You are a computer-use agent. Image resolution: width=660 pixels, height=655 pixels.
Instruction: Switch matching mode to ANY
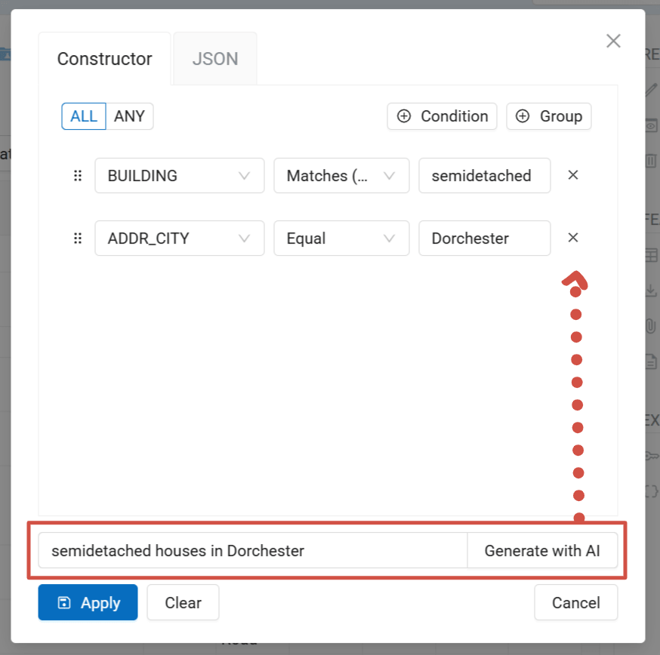coord(130,116)
